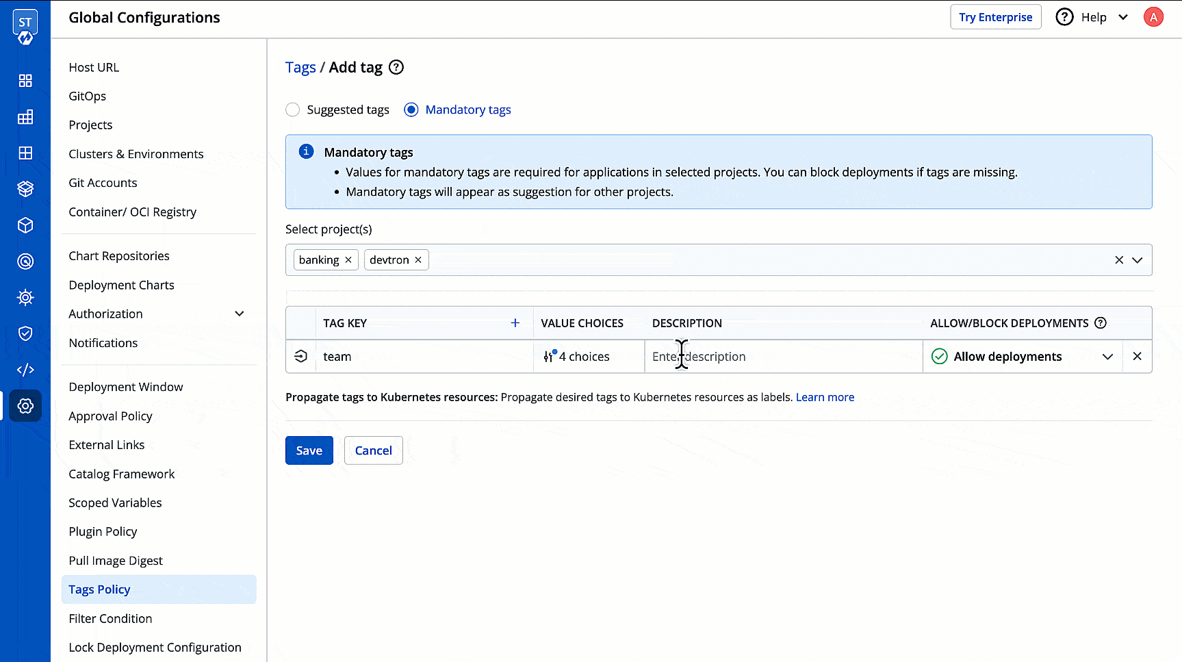Open the Learn more link about propagating tags
This screenshot has height=662, width=1182.
coord(824,397)
